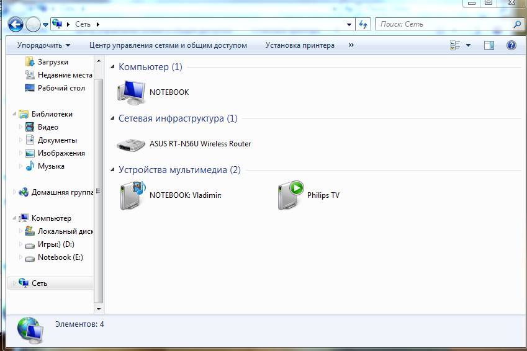The image size is (527, 351).
Task: Click the Сетевая инфраструктура (1) header
Action: [178, 118]
